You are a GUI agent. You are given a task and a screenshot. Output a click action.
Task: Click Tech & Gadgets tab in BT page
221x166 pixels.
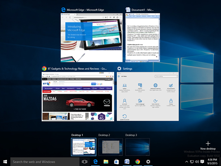[x=87, y=88]
